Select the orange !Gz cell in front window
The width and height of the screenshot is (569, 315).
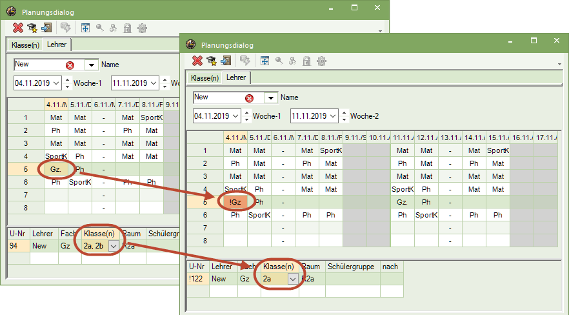[x=235, y=202]
